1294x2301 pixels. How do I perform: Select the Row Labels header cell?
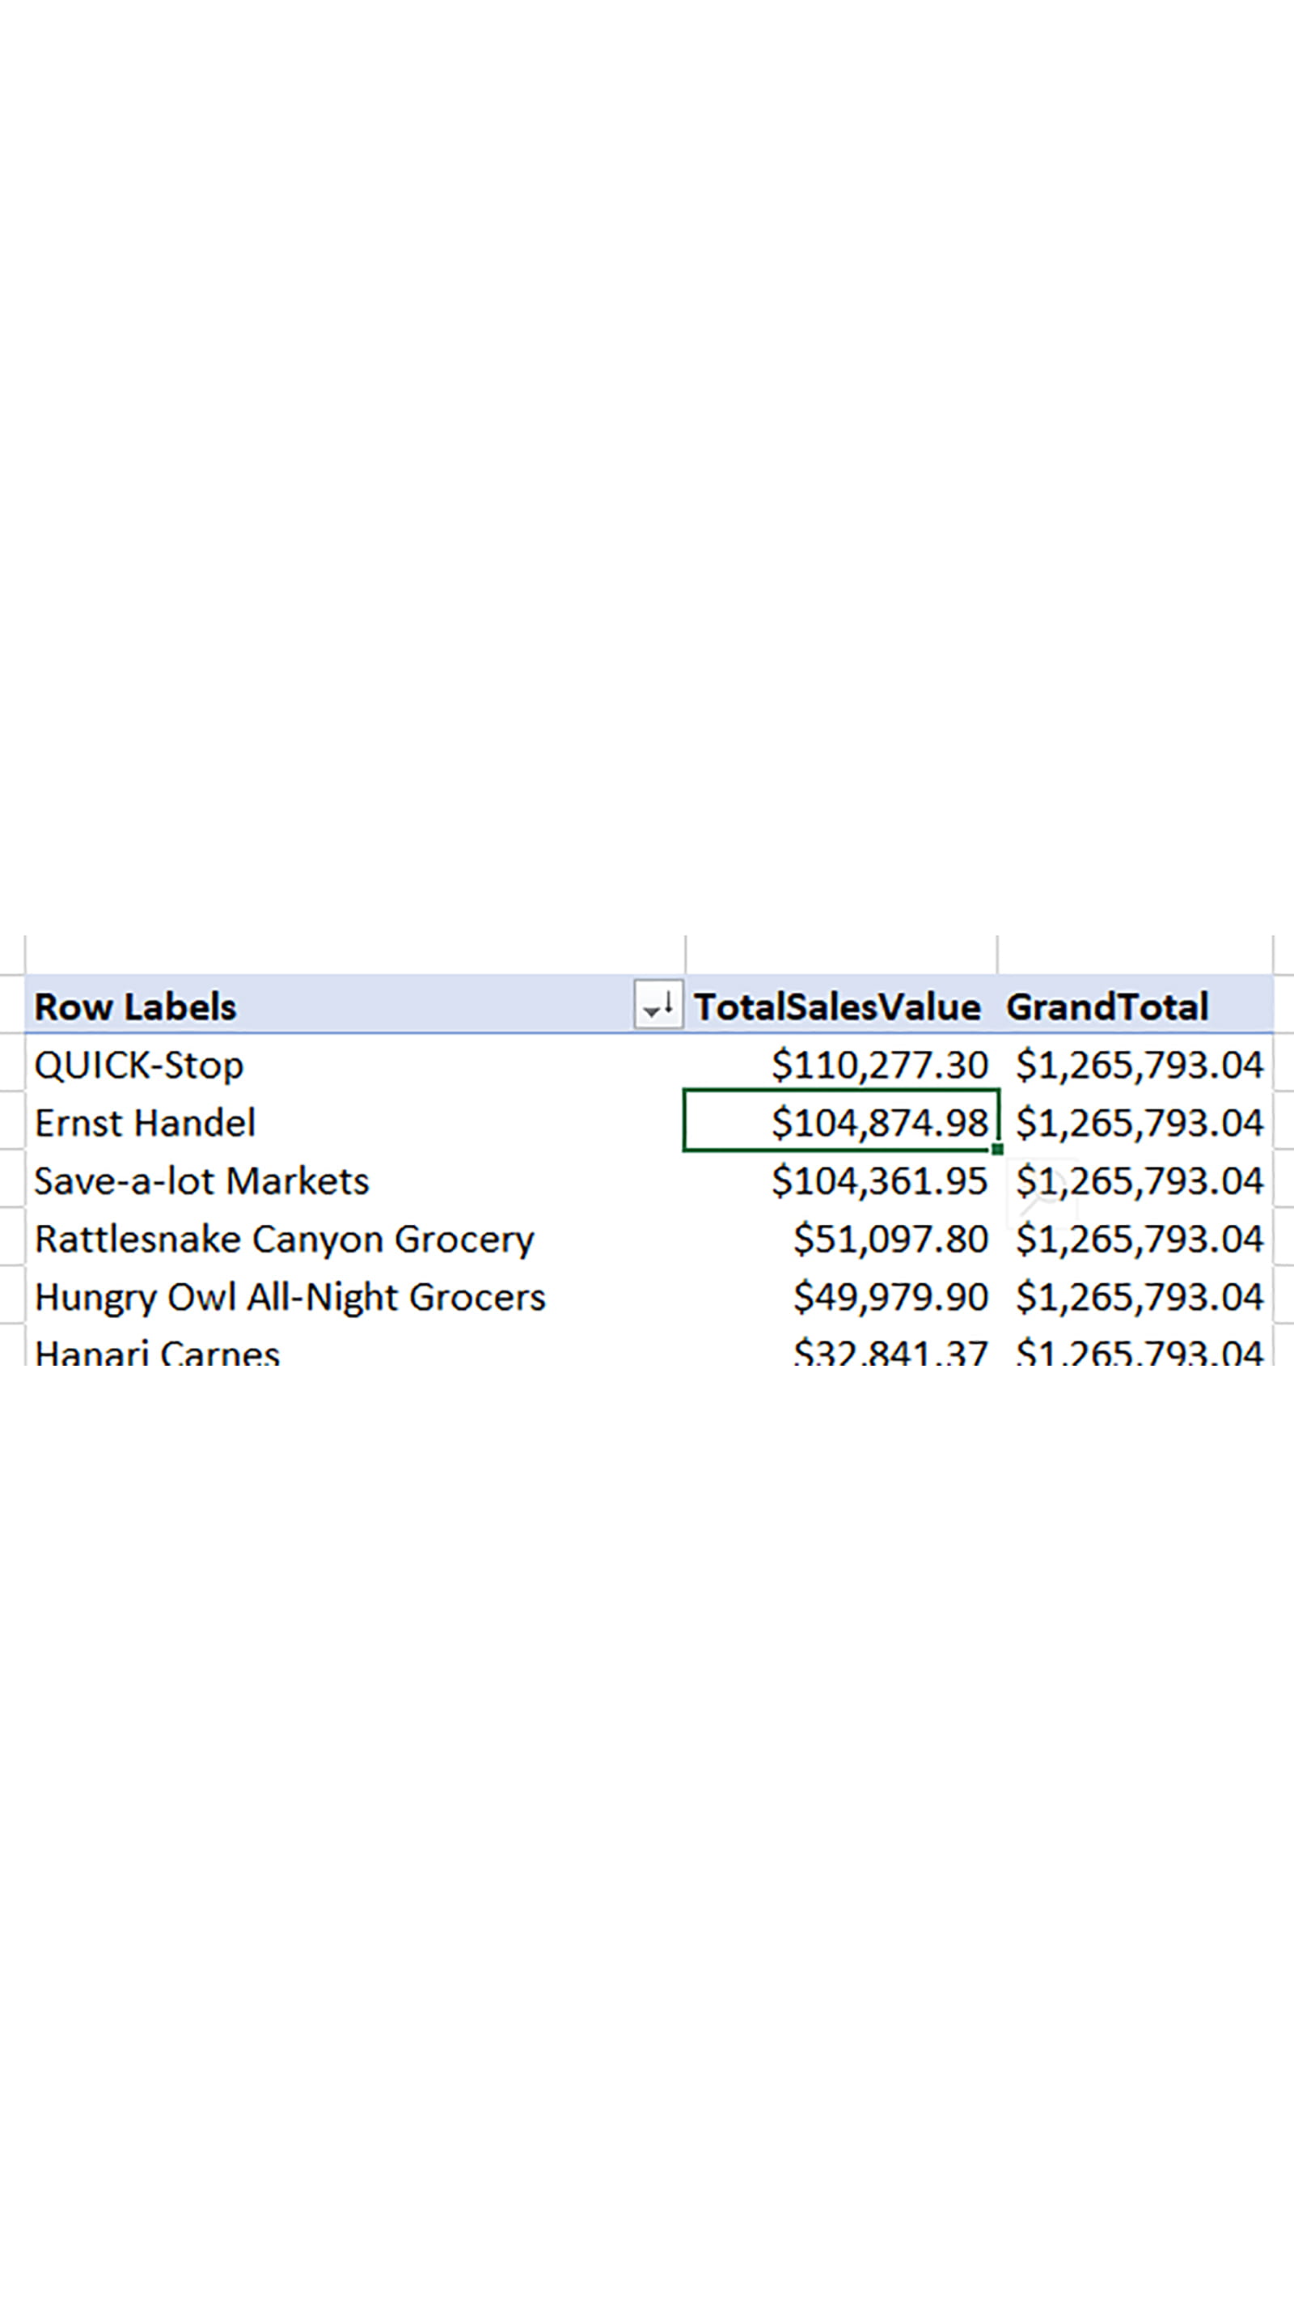click(x=136, y=1006)
